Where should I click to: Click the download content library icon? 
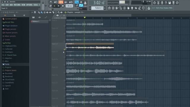149,8
